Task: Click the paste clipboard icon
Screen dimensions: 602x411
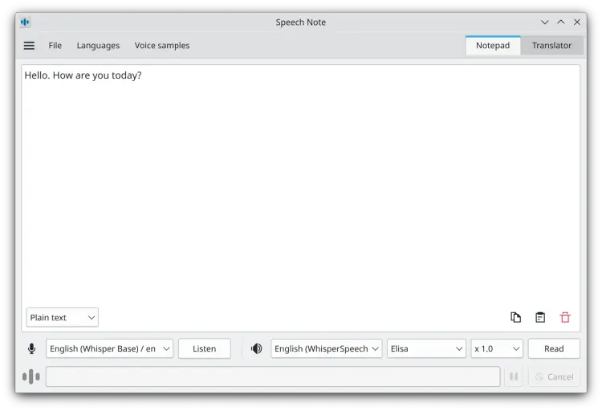Action: pos(540,317)
